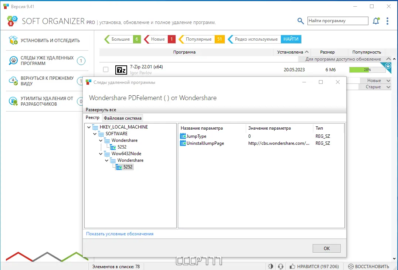Open СЛЕДЫ УЖЕ УДАЛЕННЫХ ПРОГРАММ item
Image resolution: width=398 pixels, height=270 pixels.
coord(47,61)
